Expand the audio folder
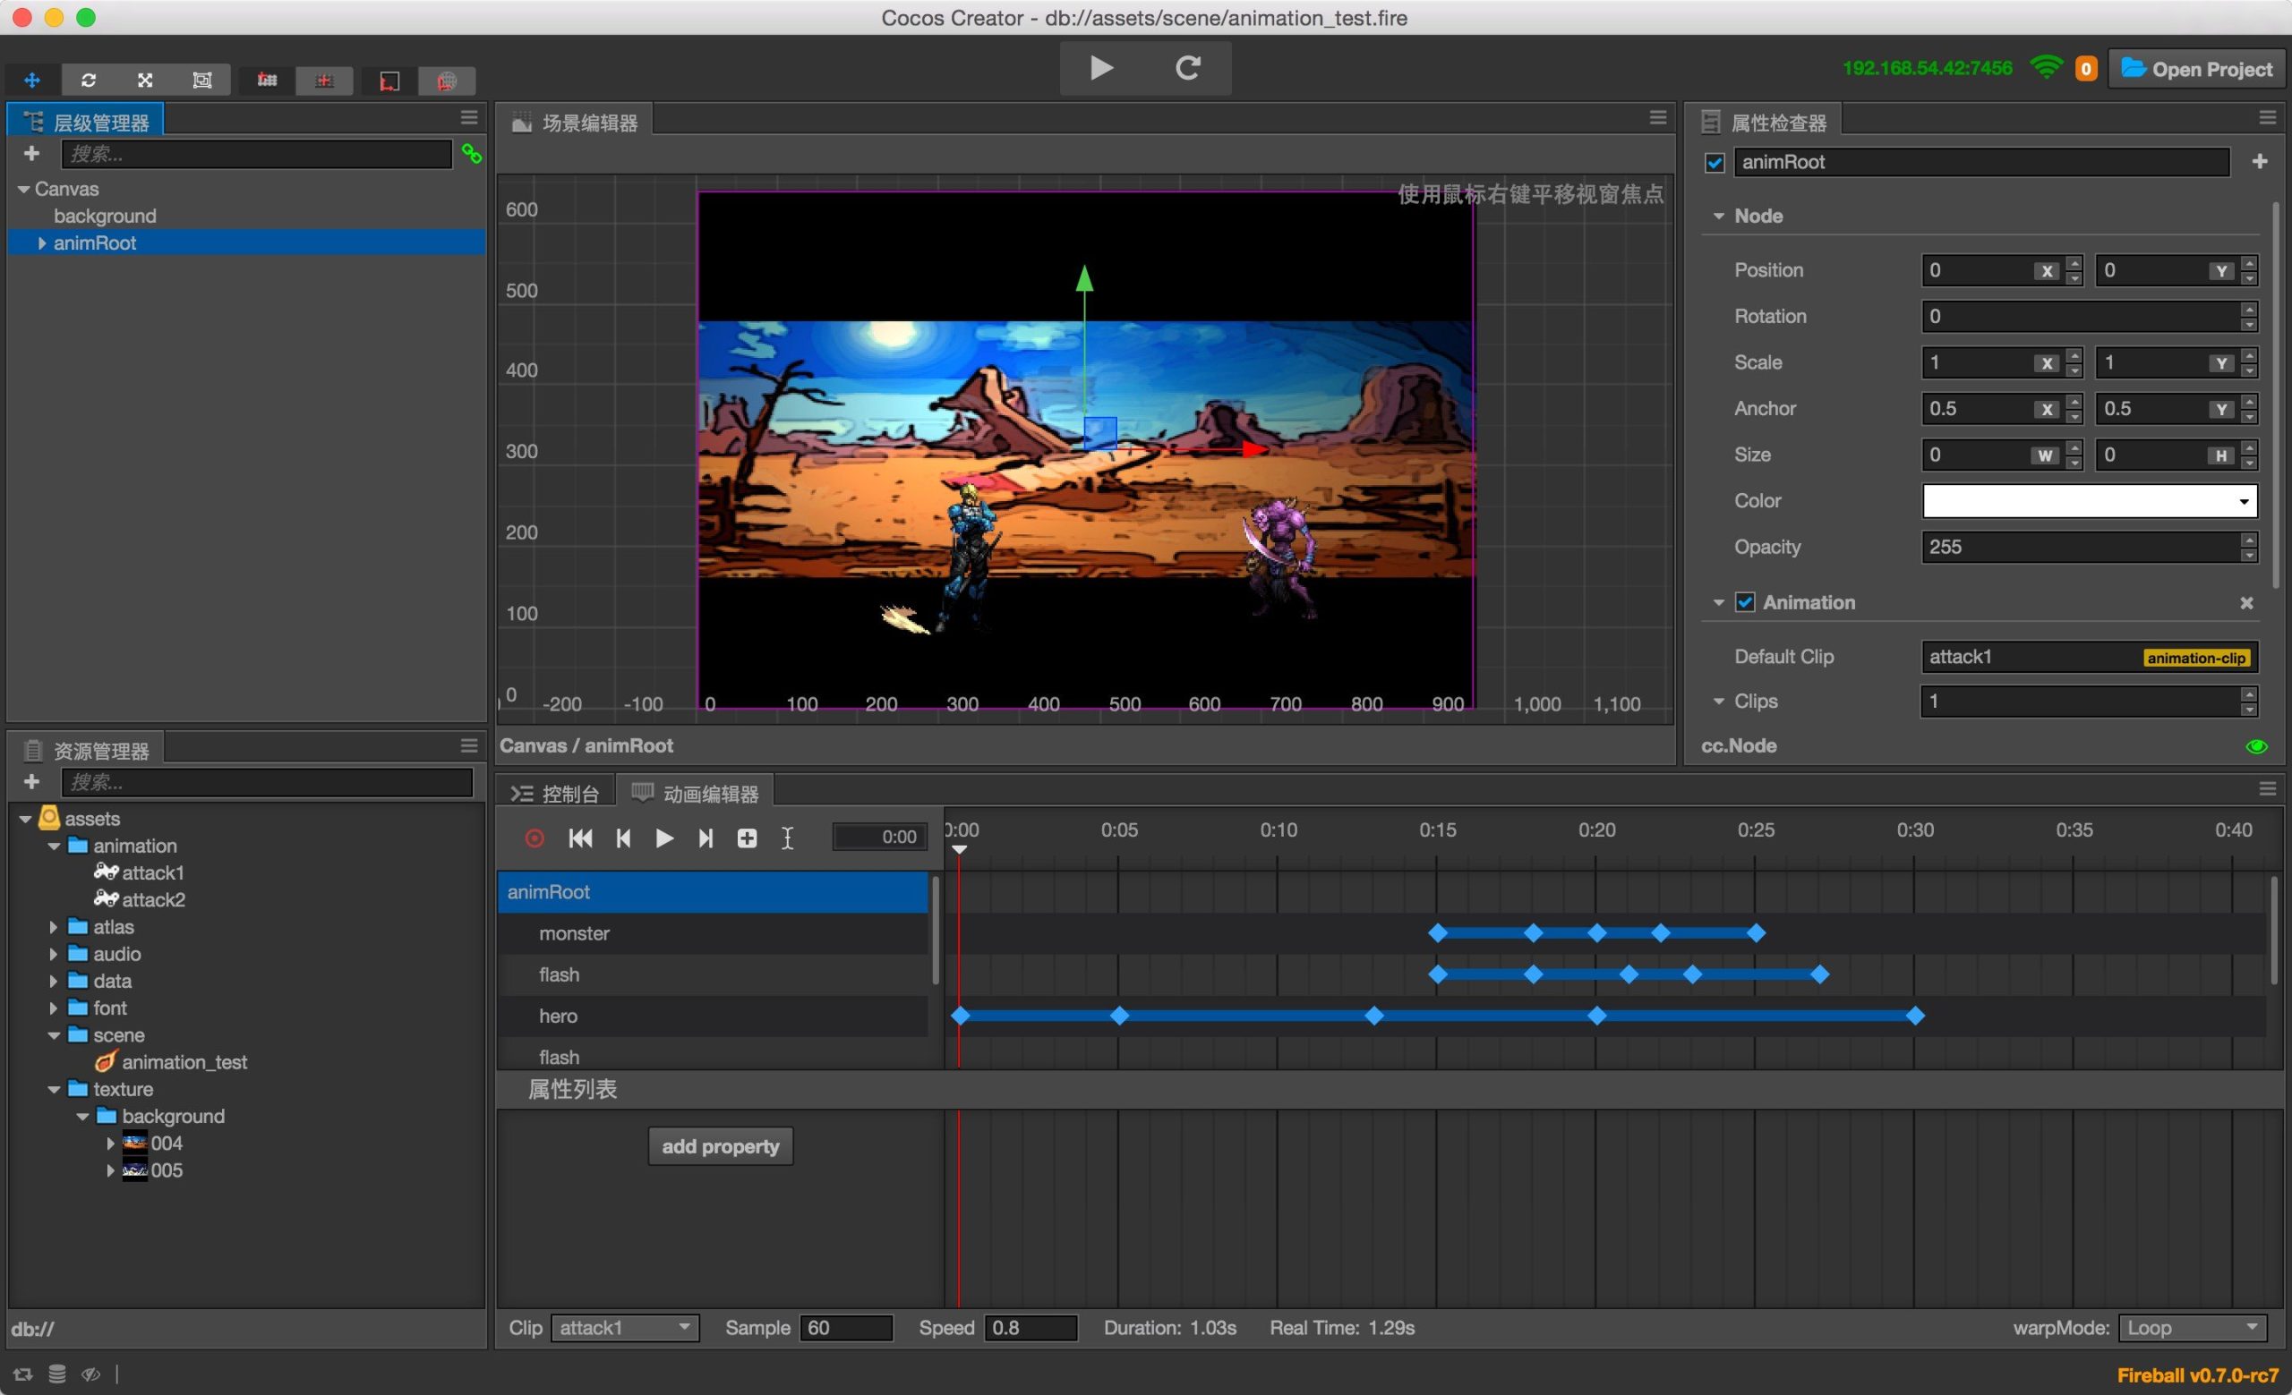Image resolution: width=2292 pixels, height=1395 pixels. [53, 954]
